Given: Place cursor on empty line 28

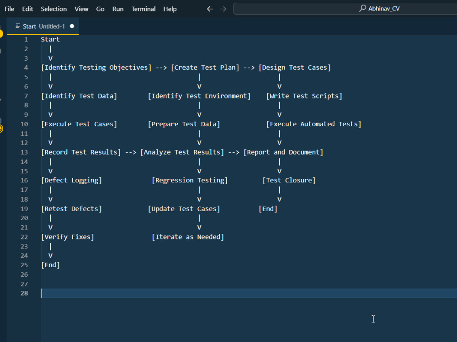Looking at the screenshot, I should coord(249,293).
